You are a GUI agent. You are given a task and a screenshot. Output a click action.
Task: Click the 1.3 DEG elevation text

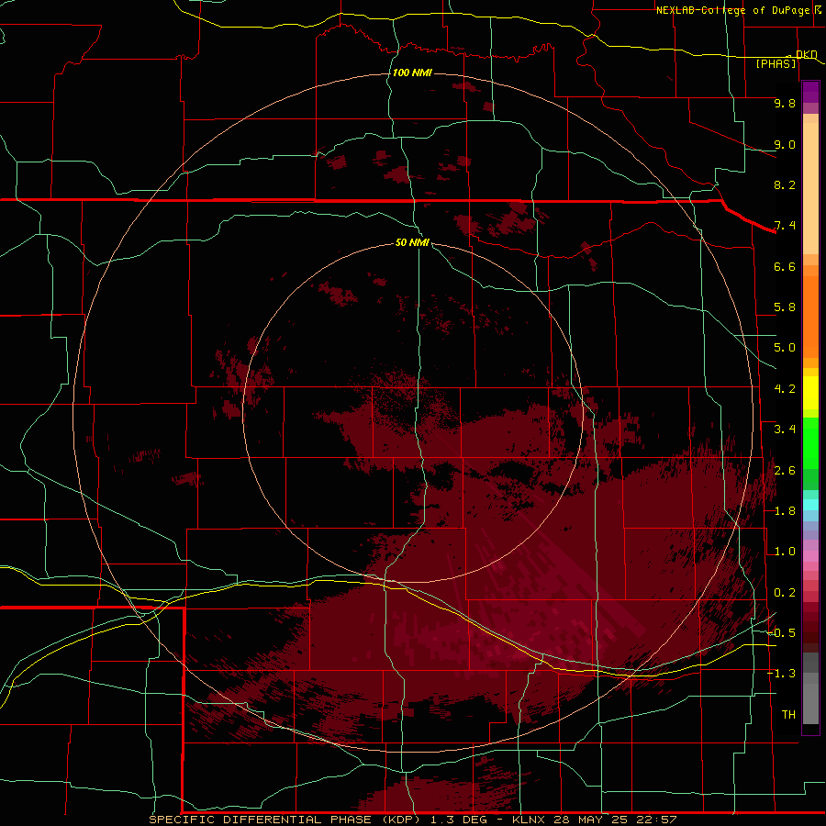click(x=460, y=820)
